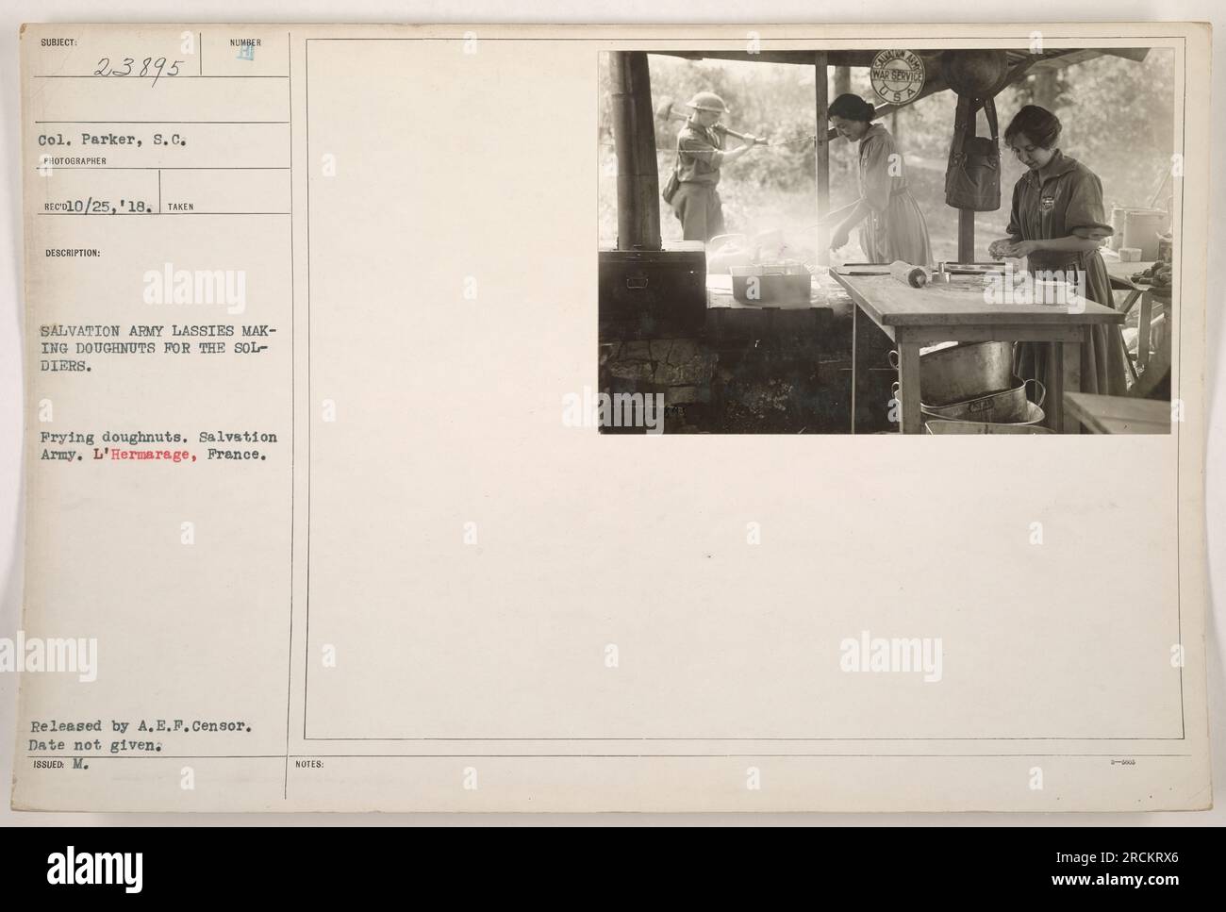The image size is (1226, 912).
Task: Click the line "Frying doughnuts. Salvation"
Action: (x=158, y=437)
